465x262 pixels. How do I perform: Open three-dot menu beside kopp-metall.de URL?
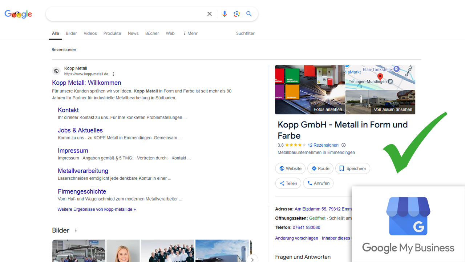tap(113, 74)
